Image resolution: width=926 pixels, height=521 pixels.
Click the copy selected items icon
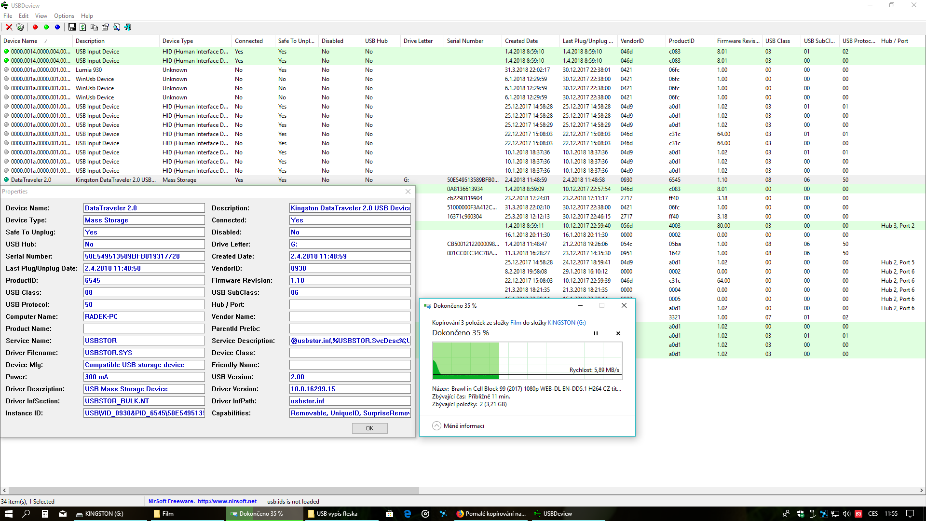pos(94,27)
